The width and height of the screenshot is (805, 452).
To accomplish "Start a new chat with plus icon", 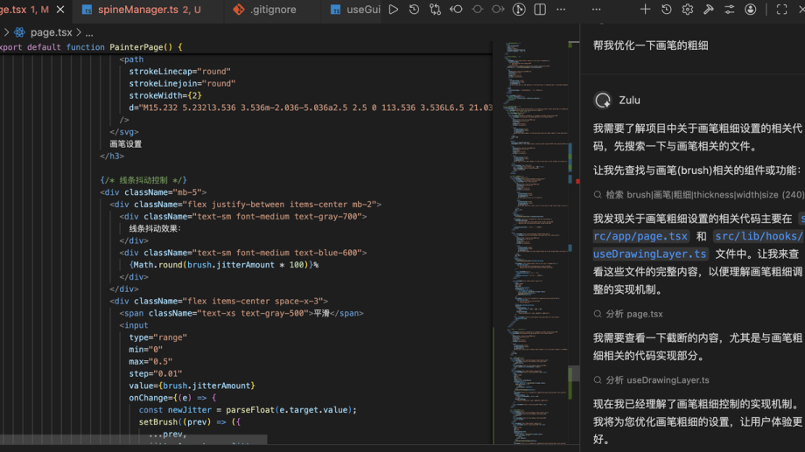I will coord(645,10).
